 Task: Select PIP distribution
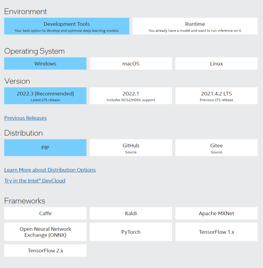point(45,148)
